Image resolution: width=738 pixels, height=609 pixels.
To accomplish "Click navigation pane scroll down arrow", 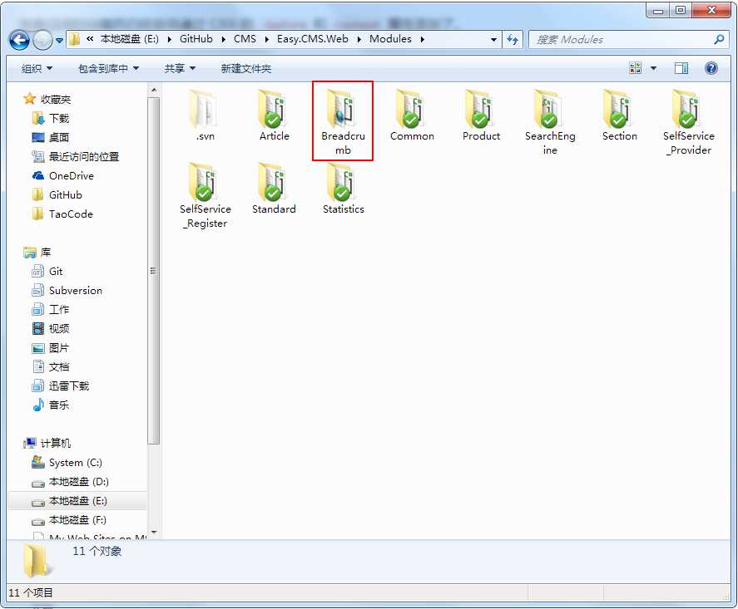I will coord(154,533).
